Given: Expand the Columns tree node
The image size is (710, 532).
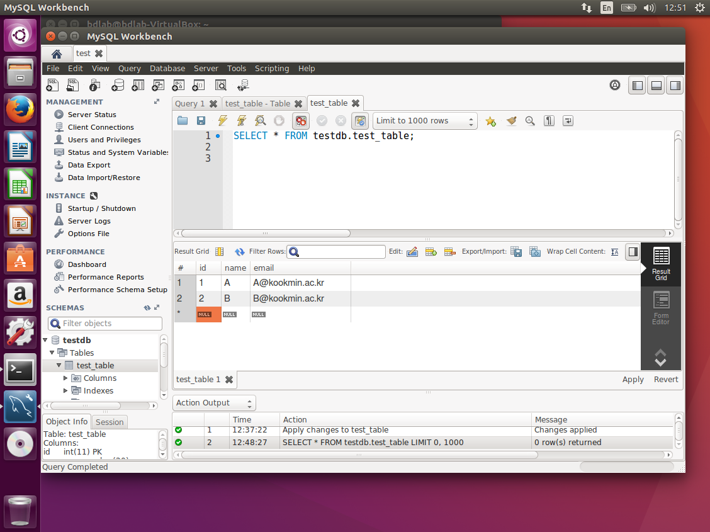Looking at the screenshot, I should [65, 378].
